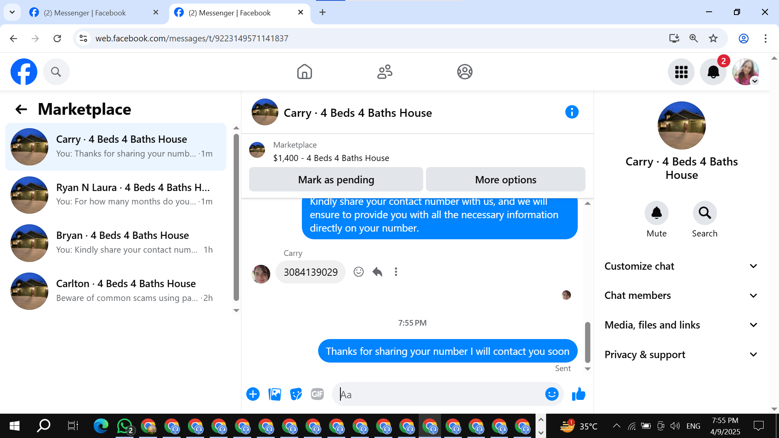
Task: Open the account profile picture menu
Action: pos(746,72)
